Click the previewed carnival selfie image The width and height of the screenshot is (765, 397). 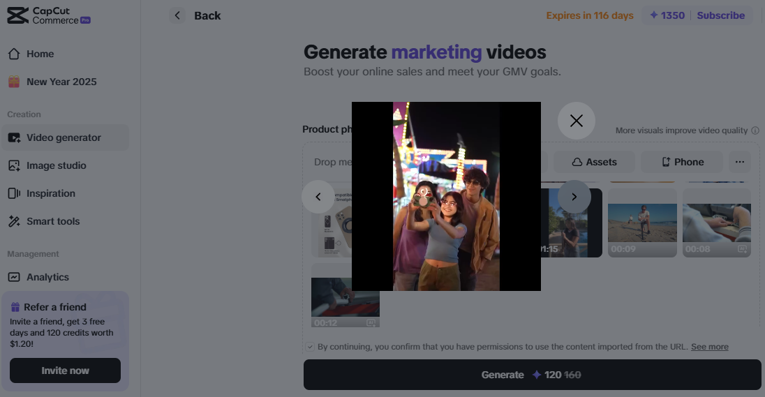click(x=446, y=196)
